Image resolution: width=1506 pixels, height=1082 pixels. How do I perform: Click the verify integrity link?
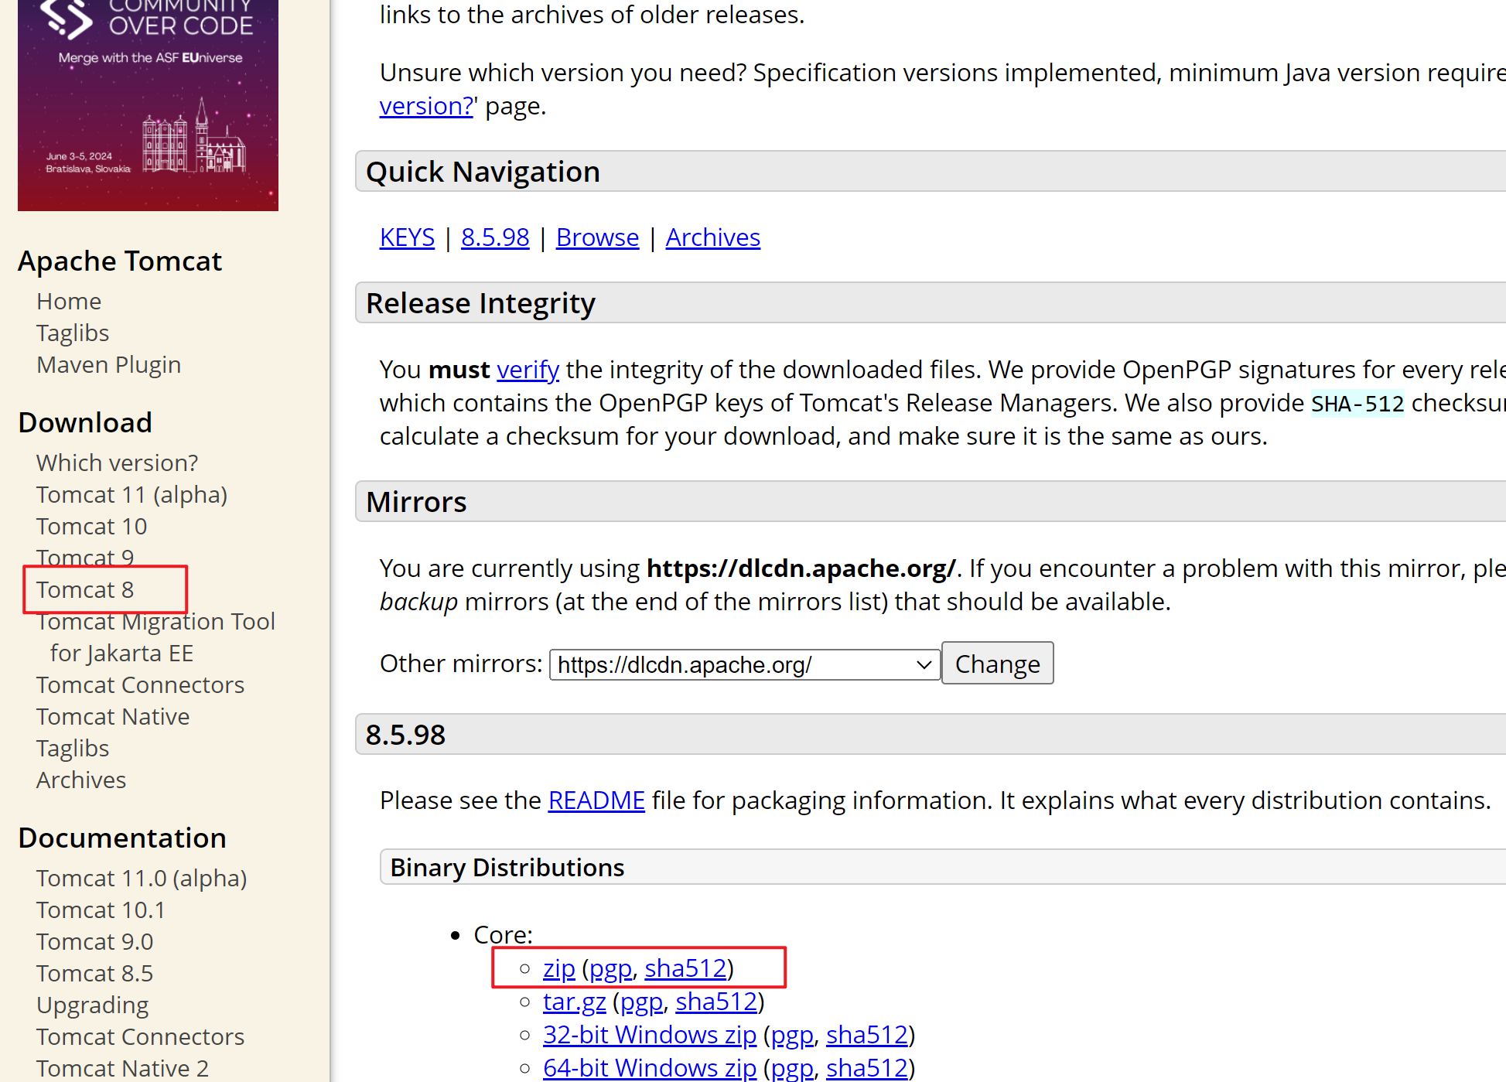click(x=528, y=370)
